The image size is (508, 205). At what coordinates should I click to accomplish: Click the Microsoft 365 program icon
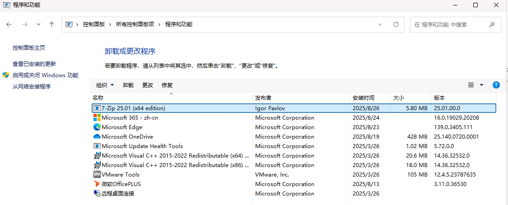point(97,117)
